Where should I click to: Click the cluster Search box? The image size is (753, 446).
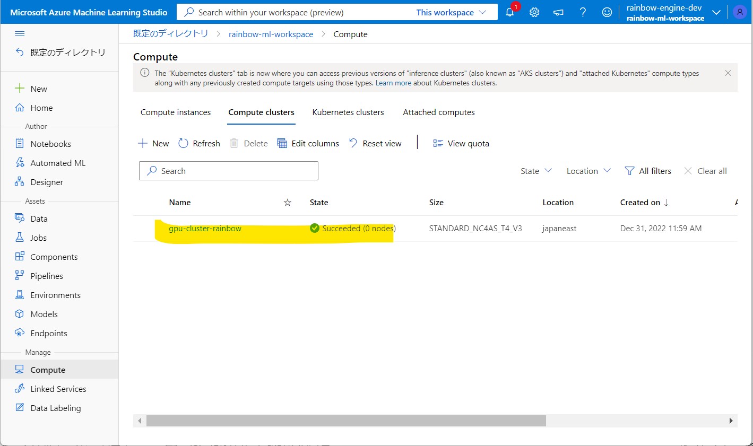click(x=229, y=171)
